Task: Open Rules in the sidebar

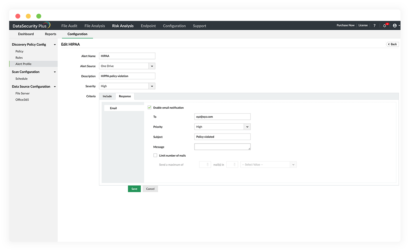Action: point(19,57)
